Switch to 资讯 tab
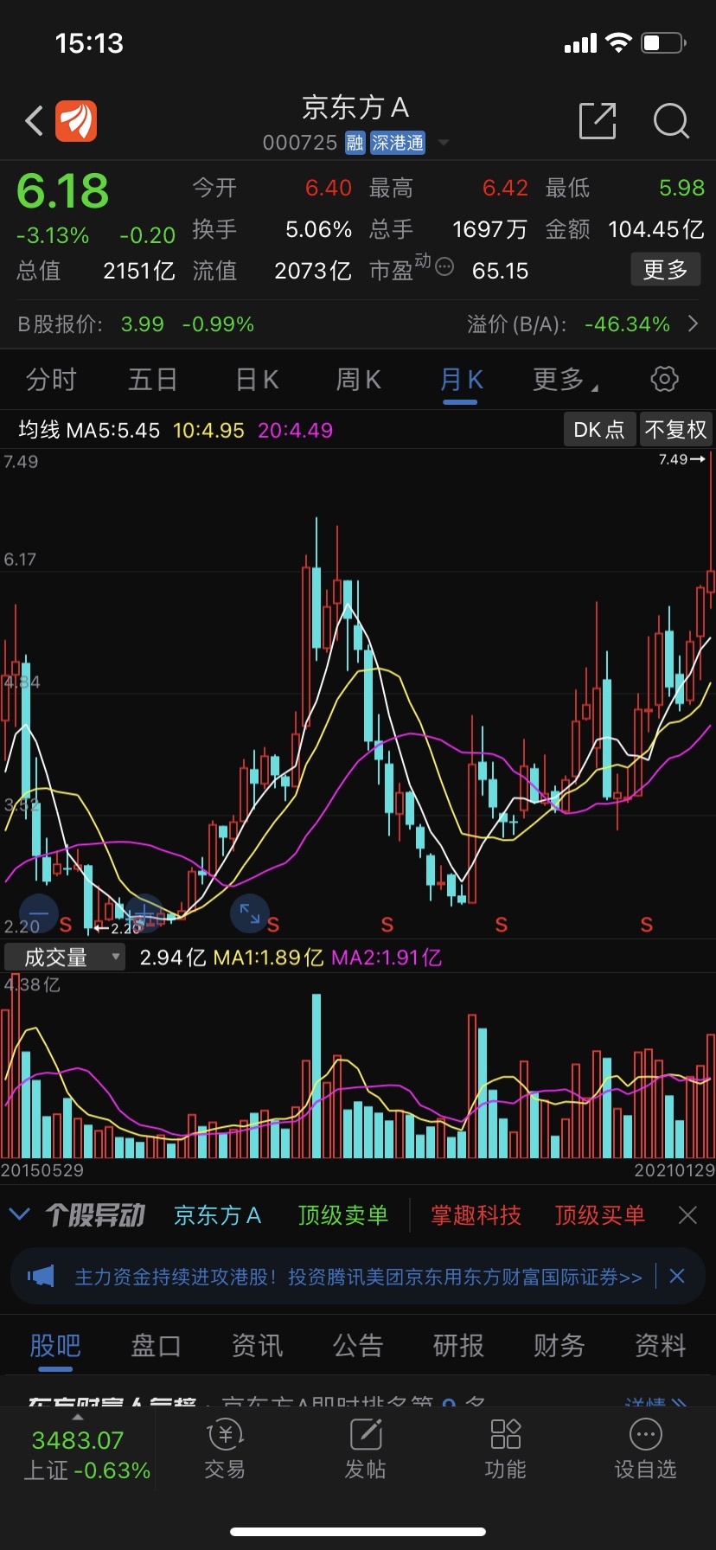This screenshot has width=716, height=1550. [257, 1345]
